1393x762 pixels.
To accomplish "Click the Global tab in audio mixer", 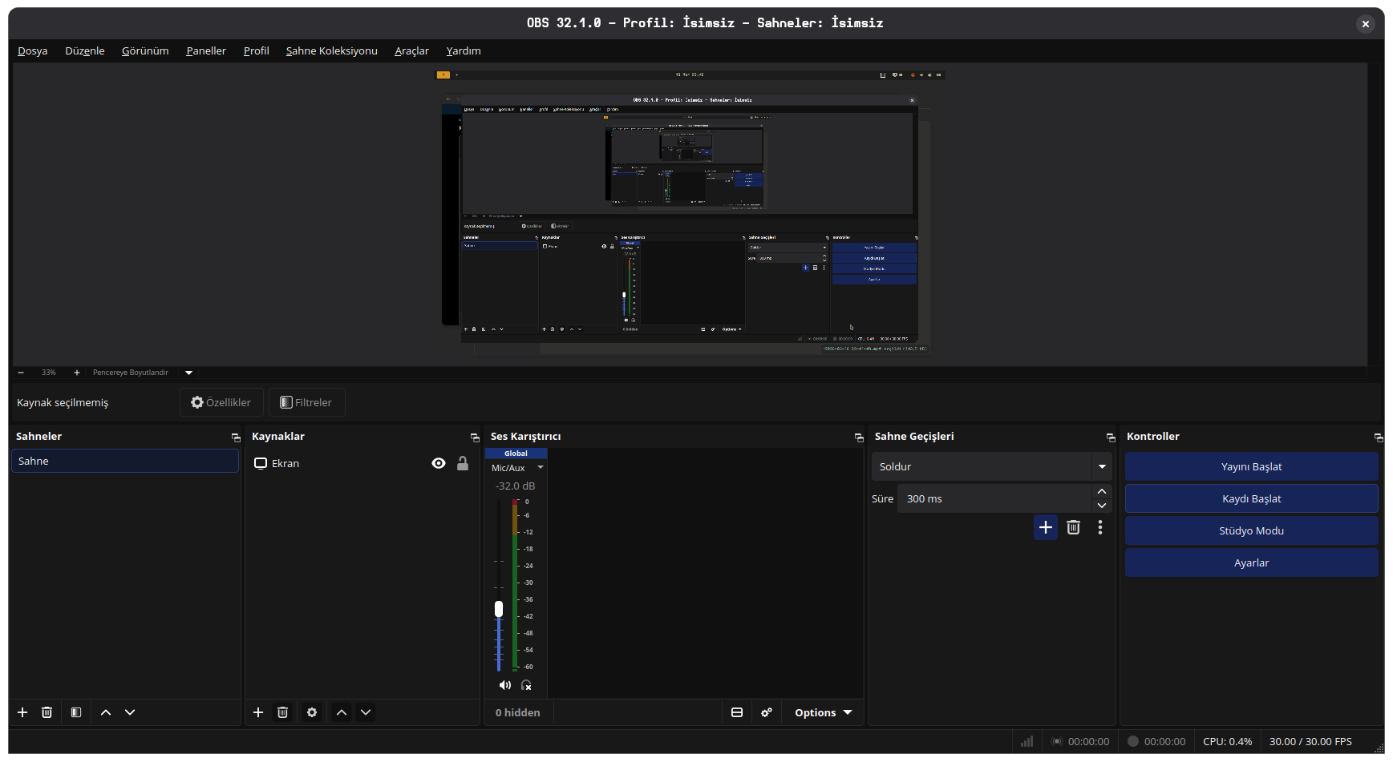I will coord(516,454).
